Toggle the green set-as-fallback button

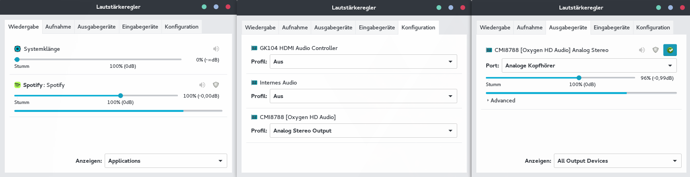tap(670, 50)
